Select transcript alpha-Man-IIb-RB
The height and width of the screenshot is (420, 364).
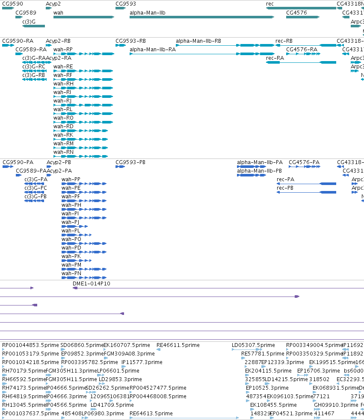(x=225, y=45)
